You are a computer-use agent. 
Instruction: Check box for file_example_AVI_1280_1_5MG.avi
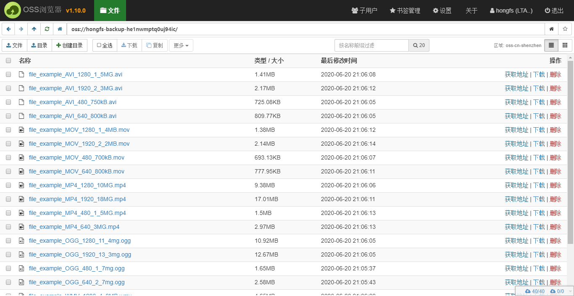point(8,74)
